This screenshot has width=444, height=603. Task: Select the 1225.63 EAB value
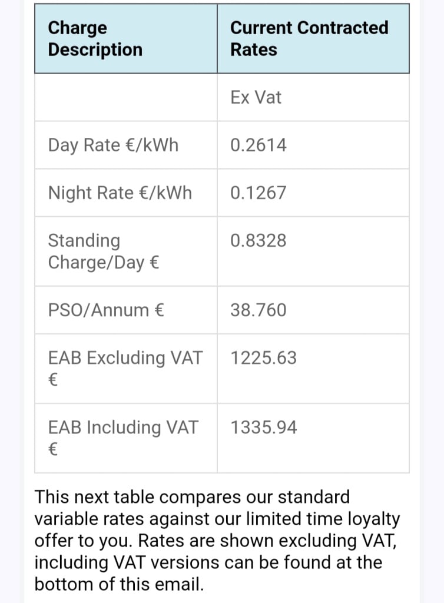(x=264, y=358)
